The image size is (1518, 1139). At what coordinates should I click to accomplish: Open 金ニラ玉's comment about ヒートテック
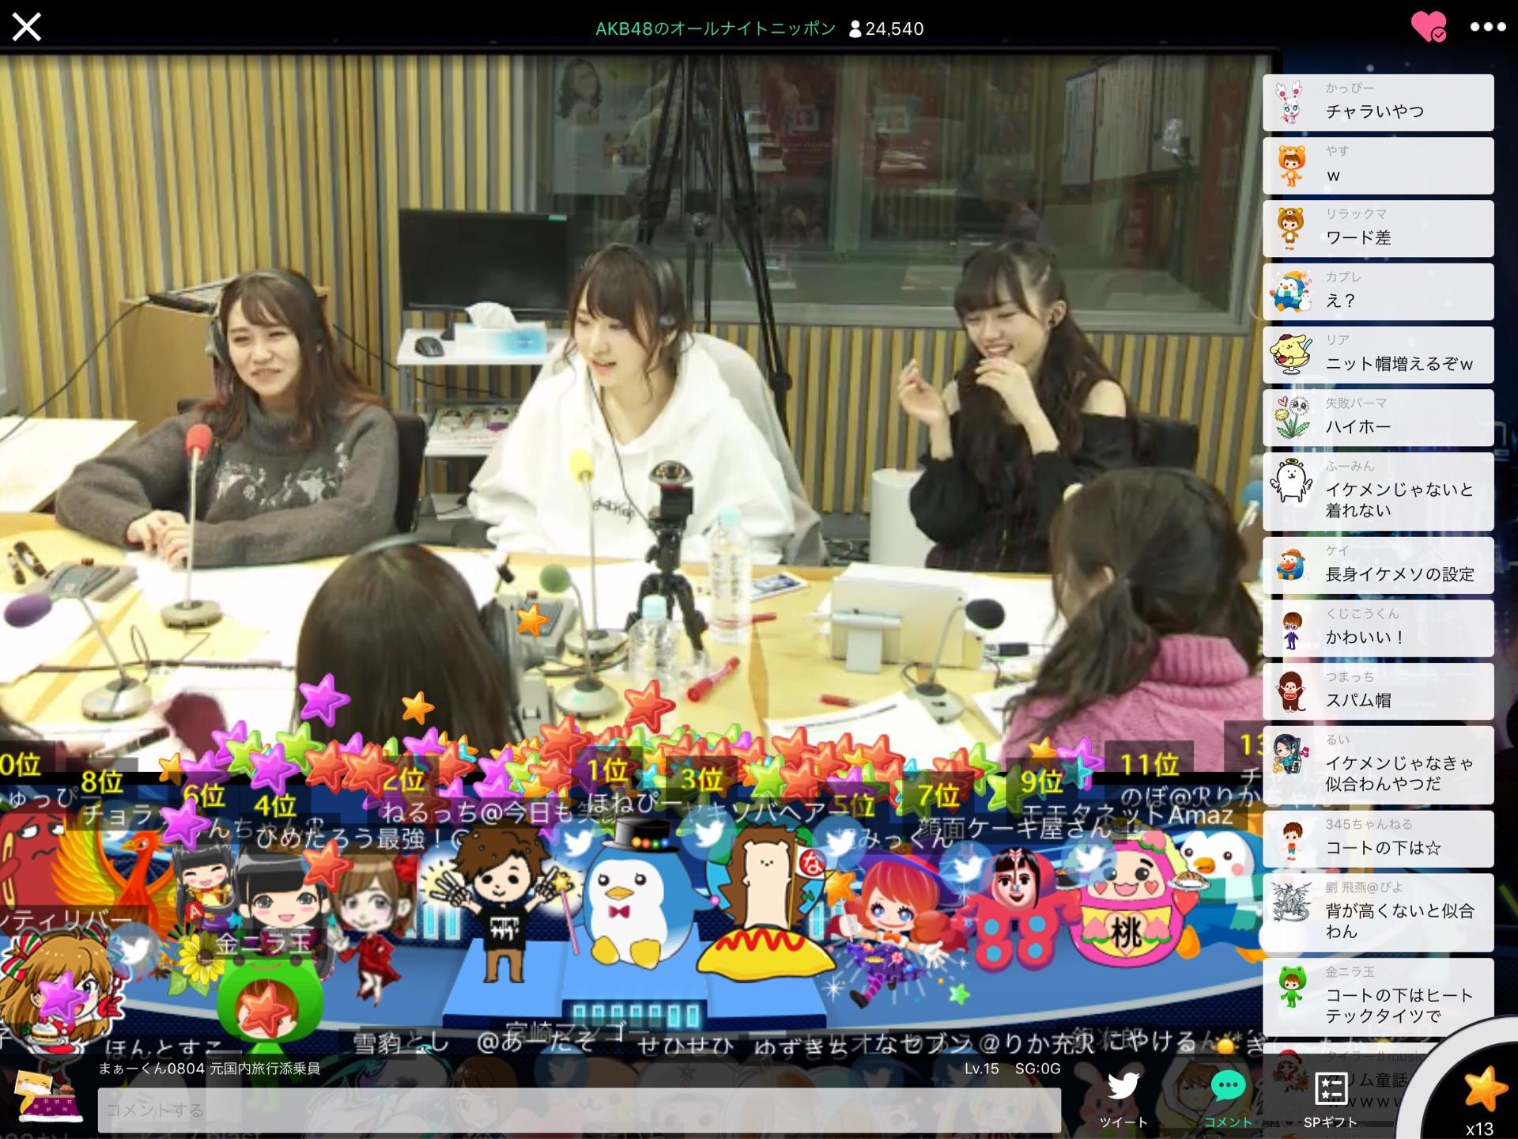coord(1377,997)
